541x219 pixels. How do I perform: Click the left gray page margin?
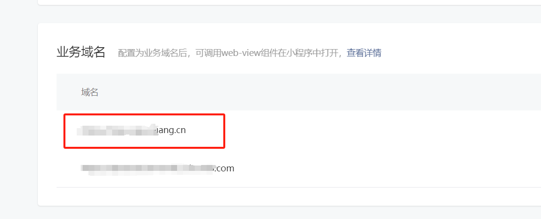tap(19, 109)
